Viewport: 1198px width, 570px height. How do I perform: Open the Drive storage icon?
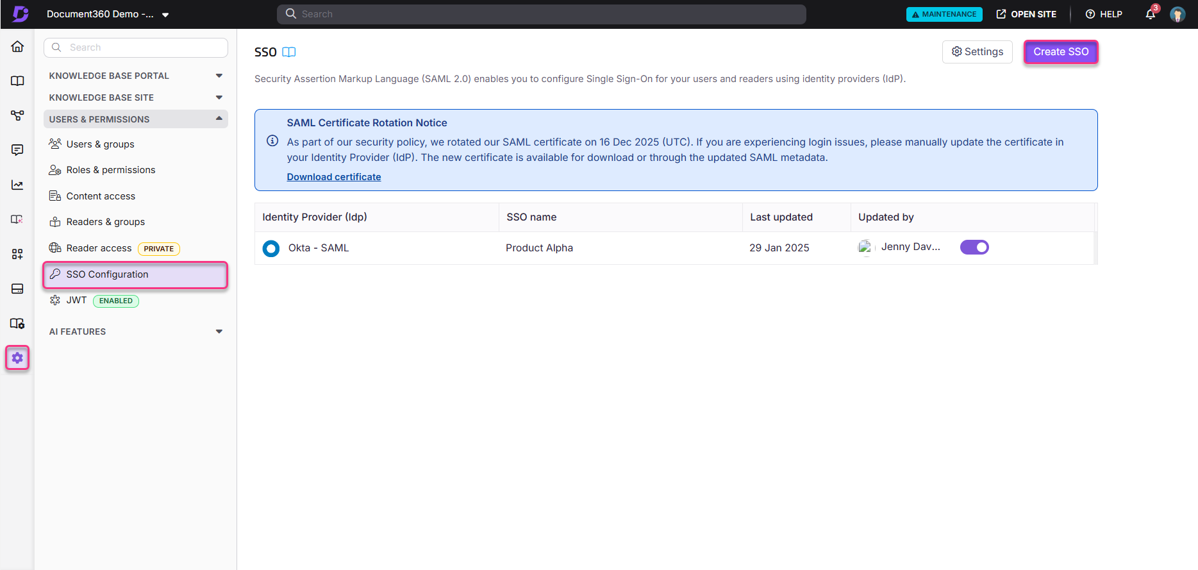17,289
